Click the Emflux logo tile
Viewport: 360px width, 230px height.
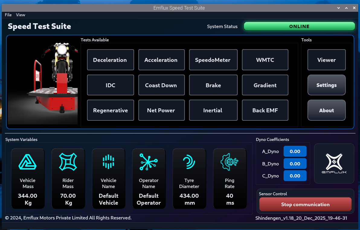334,163
